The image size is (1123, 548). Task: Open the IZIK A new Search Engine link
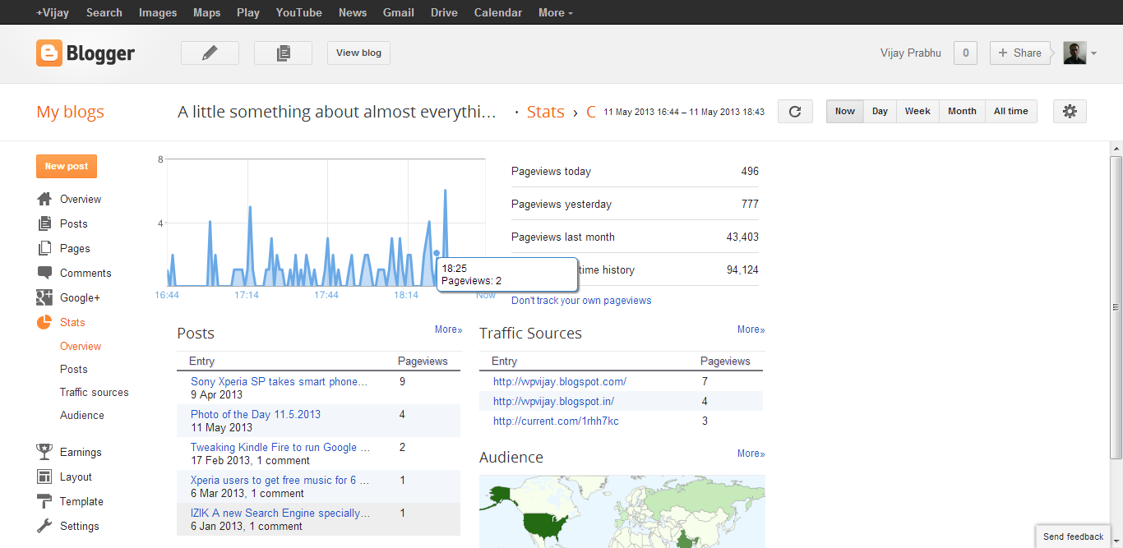[280, 513]
